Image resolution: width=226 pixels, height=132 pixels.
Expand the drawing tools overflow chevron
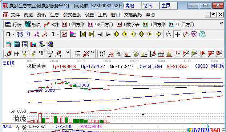[68, 52]
